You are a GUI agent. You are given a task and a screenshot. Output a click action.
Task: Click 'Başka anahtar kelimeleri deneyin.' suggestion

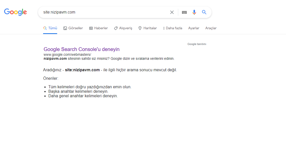coord(78,91)
